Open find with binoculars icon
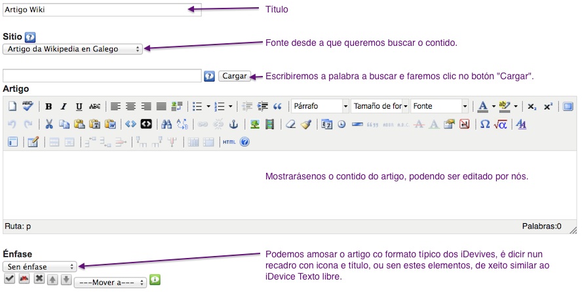 pyautogui.click(x=166, y=124)
